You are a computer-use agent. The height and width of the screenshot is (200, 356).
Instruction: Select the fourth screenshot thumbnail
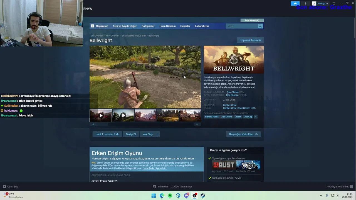tap(168, 116)
